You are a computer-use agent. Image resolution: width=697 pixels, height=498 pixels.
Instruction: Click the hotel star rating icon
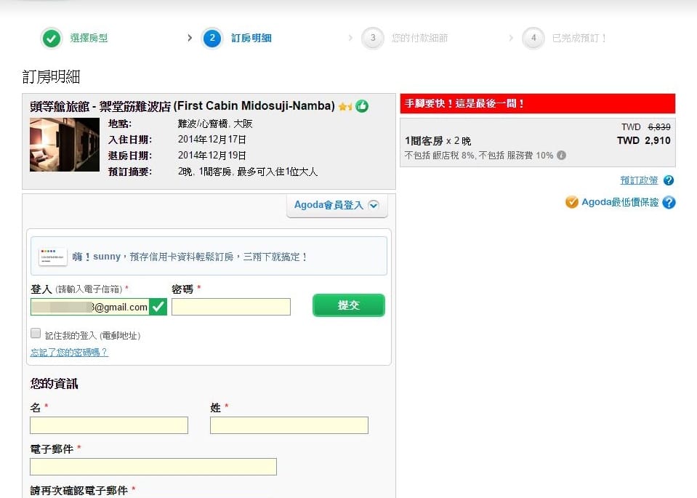point(345,107)
